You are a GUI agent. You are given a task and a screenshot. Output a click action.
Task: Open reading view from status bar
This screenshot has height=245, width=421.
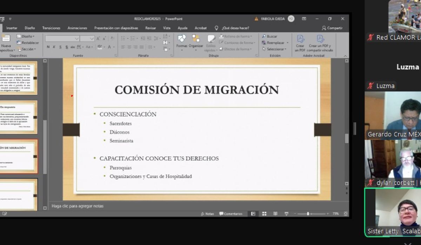tap(275, 214)
